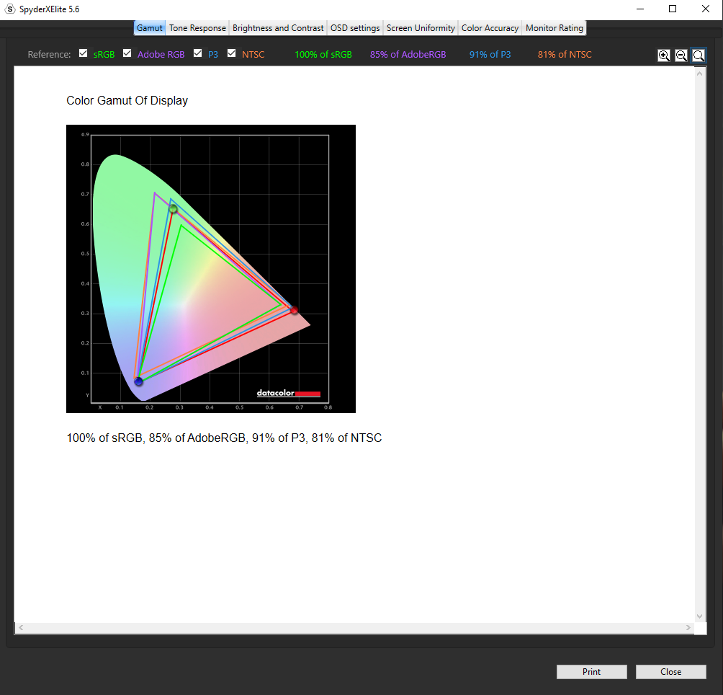Click the horizontal scrollbar right arrow
Image resolution: width=723 pixels, height=695 pixels.
click(x=689, y=628)
